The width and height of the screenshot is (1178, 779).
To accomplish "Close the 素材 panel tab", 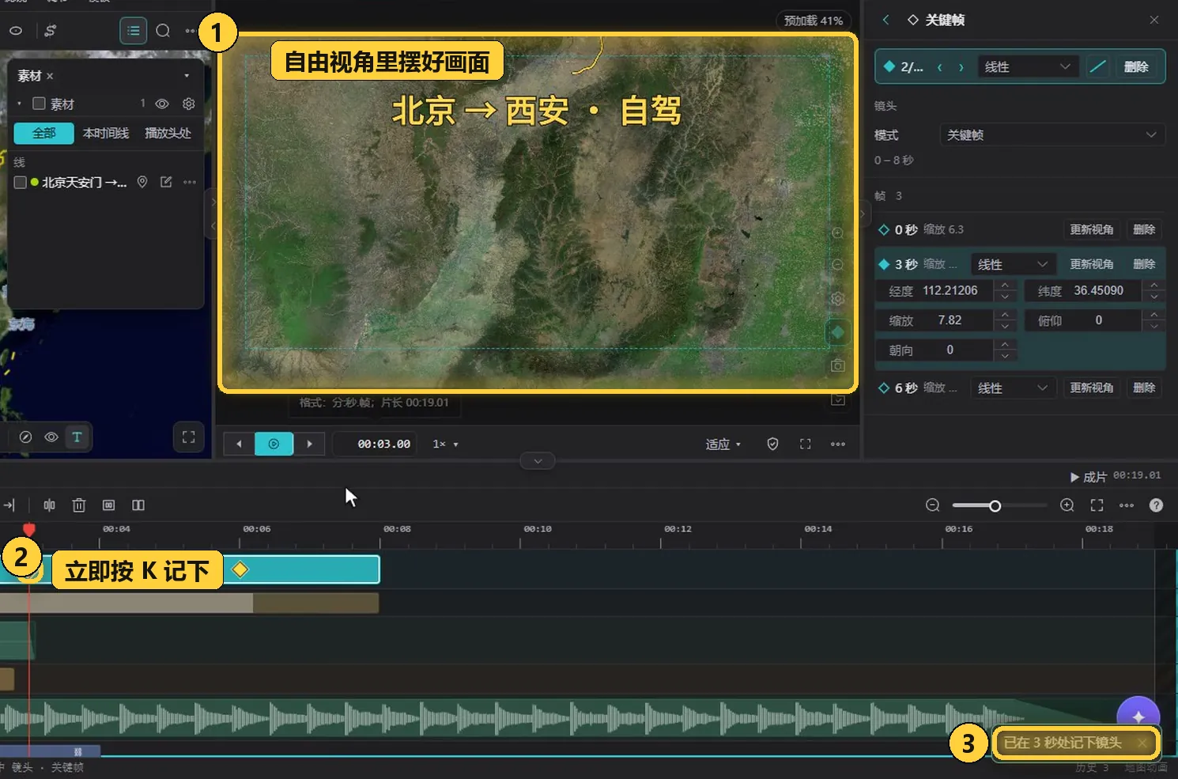I will (50, 76).
